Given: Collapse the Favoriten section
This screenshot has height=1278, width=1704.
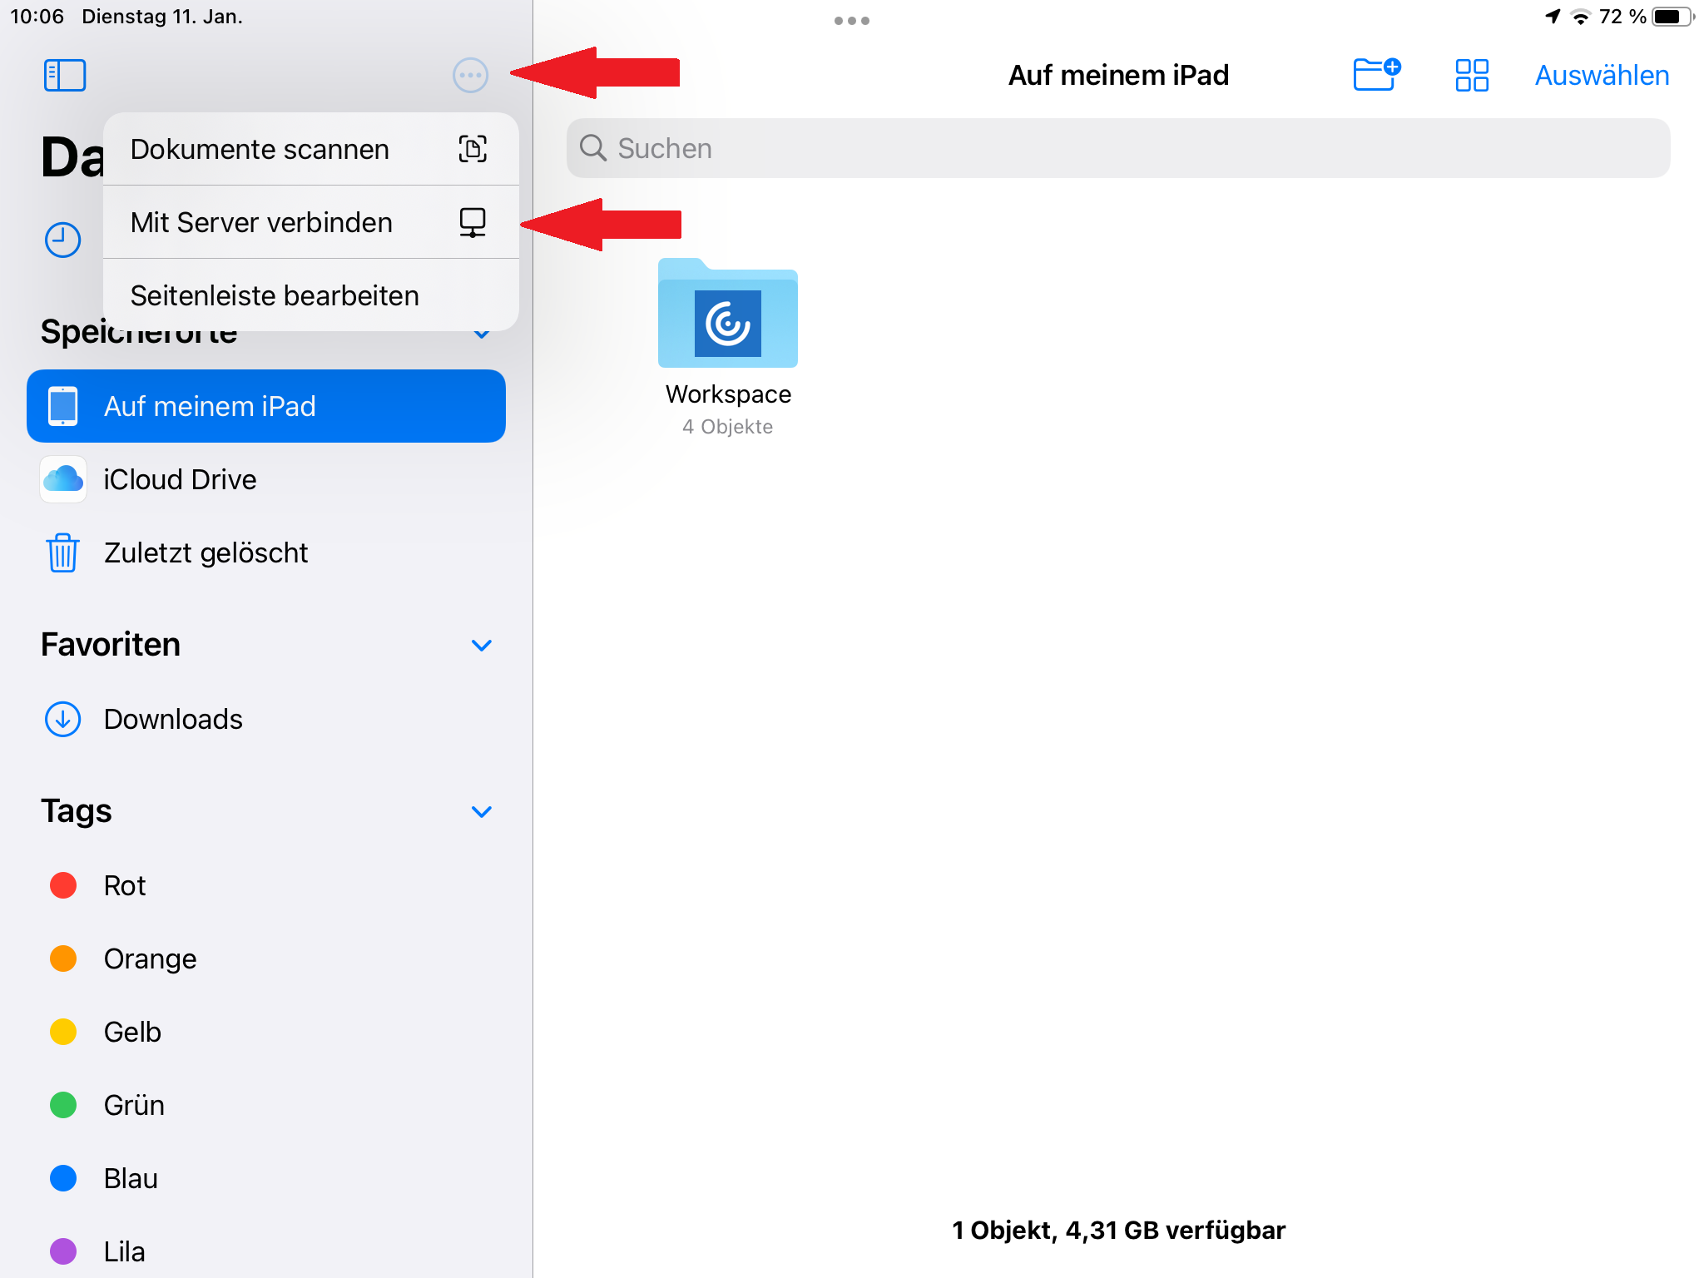Looking at the screenshot, I should pos(482,645).
